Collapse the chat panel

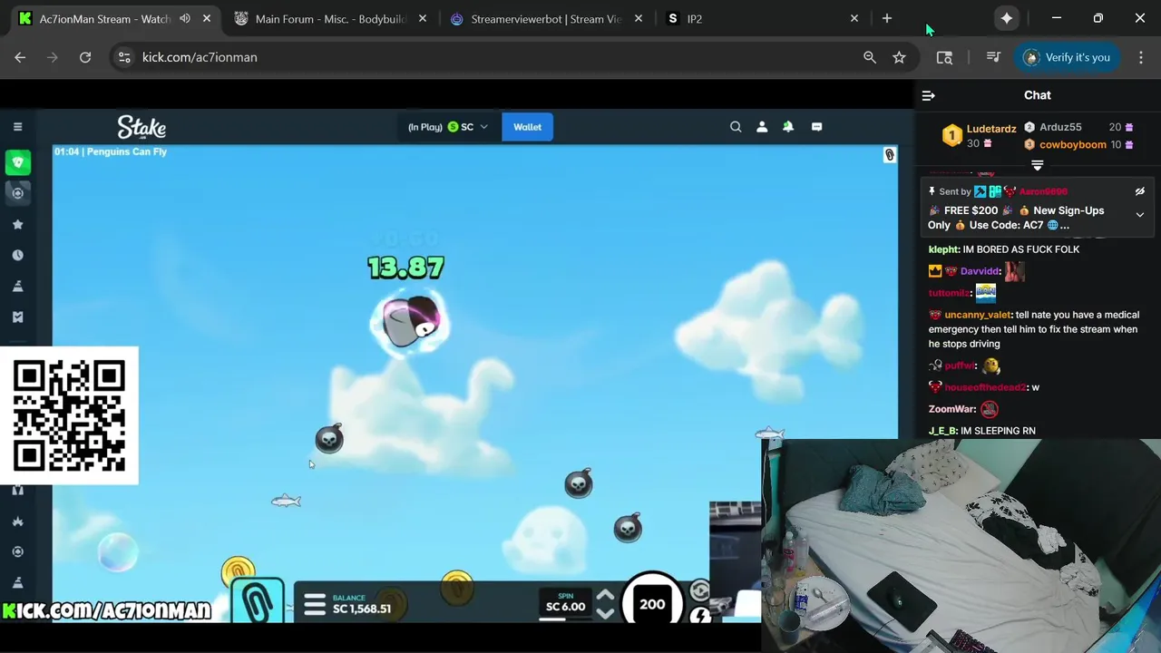click(x=928, y=95)
